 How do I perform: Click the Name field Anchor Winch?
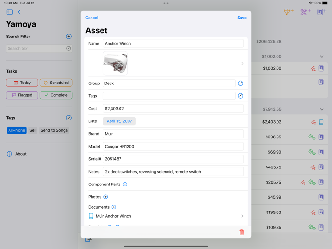click(173, 44)
